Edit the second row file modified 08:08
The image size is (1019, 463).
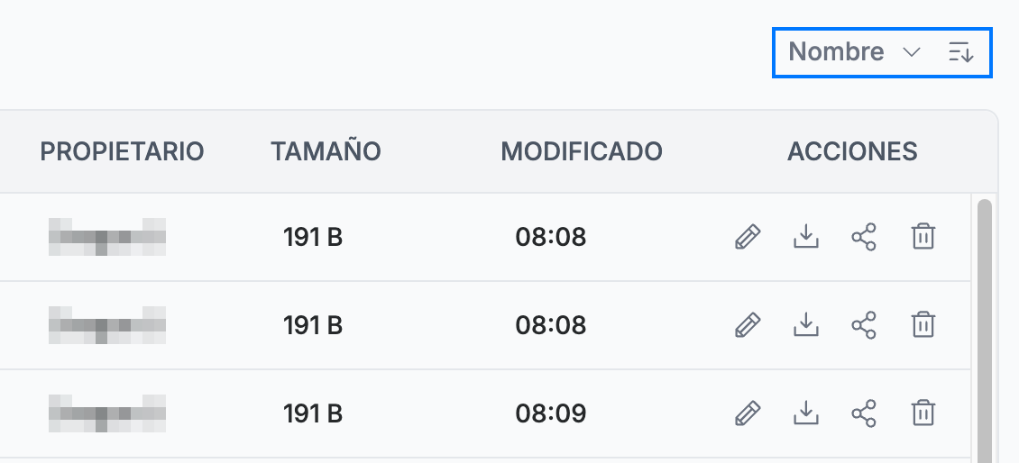748,324
